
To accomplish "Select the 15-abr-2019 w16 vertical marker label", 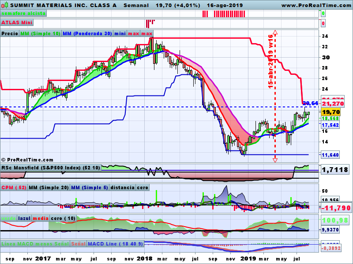I will tap(270, 61).
